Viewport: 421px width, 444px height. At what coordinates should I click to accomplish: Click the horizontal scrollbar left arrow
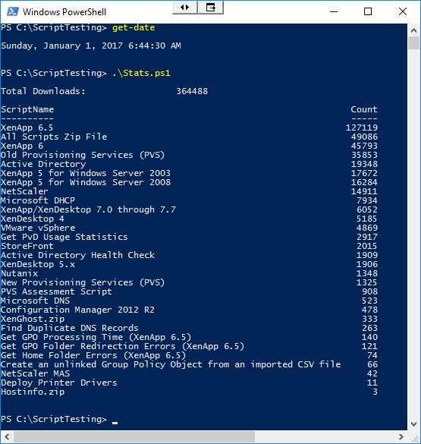coord(7,436)
